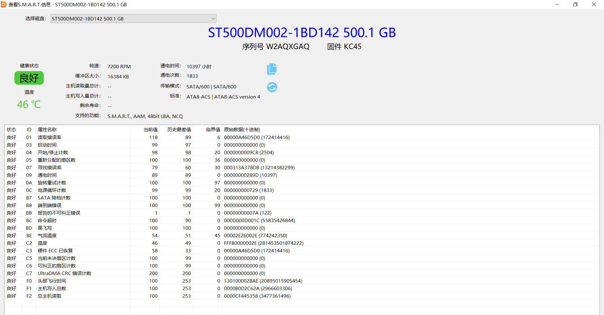Viewport: 604px width, 315px height.
Task: Select the 寻找错误率 row
Action: (x=302, y=168)
